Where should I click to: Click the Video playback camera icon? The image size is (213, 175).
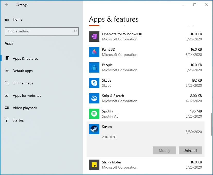coord(7,108)
